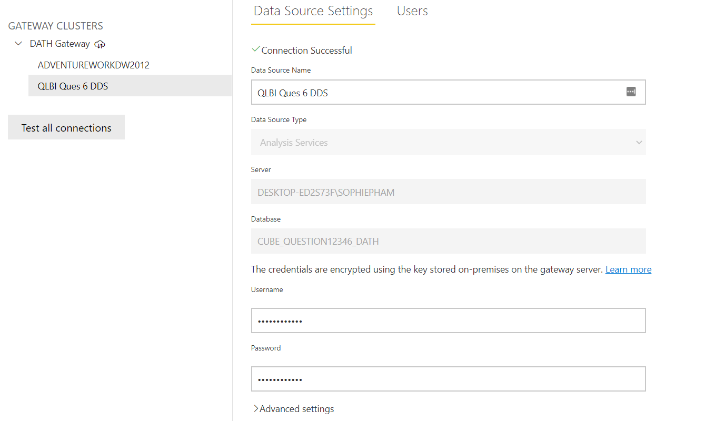Click the Server field DESKTOP-ED2S73F\SOPHIEPHAM
Screen dimensions: 705x421
pos(449,192)
